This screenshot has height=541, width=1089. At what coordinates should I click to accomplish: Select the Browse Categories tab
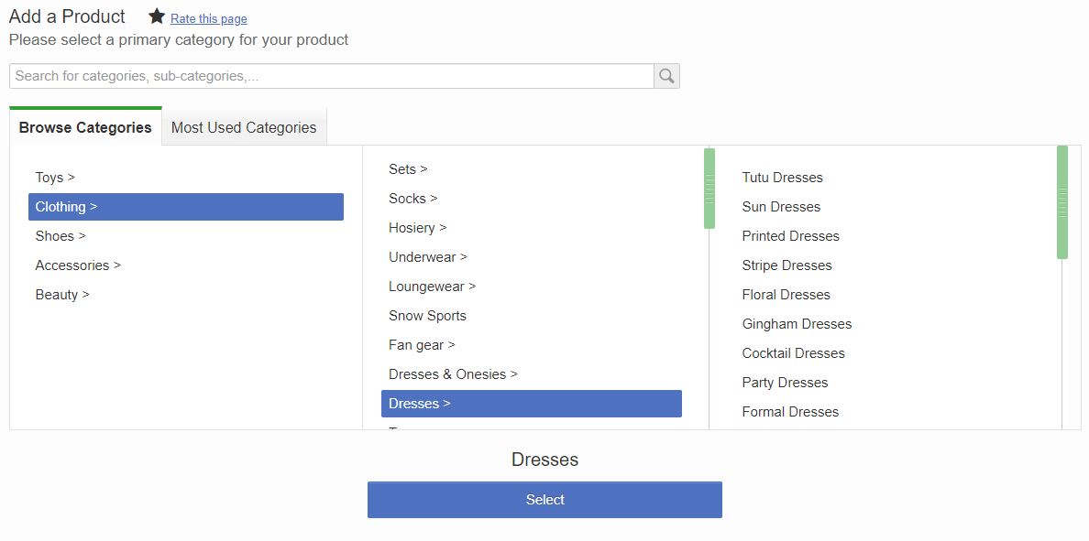(85, 127)
